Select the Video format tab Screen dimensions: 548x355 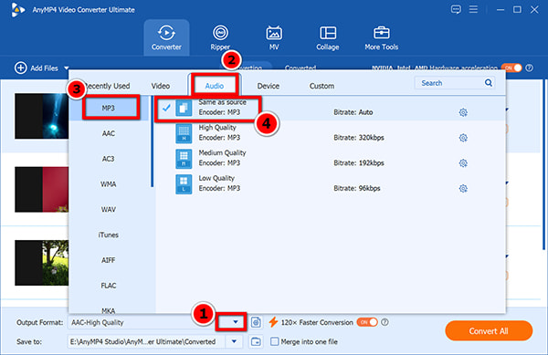(x=161, y=86)
